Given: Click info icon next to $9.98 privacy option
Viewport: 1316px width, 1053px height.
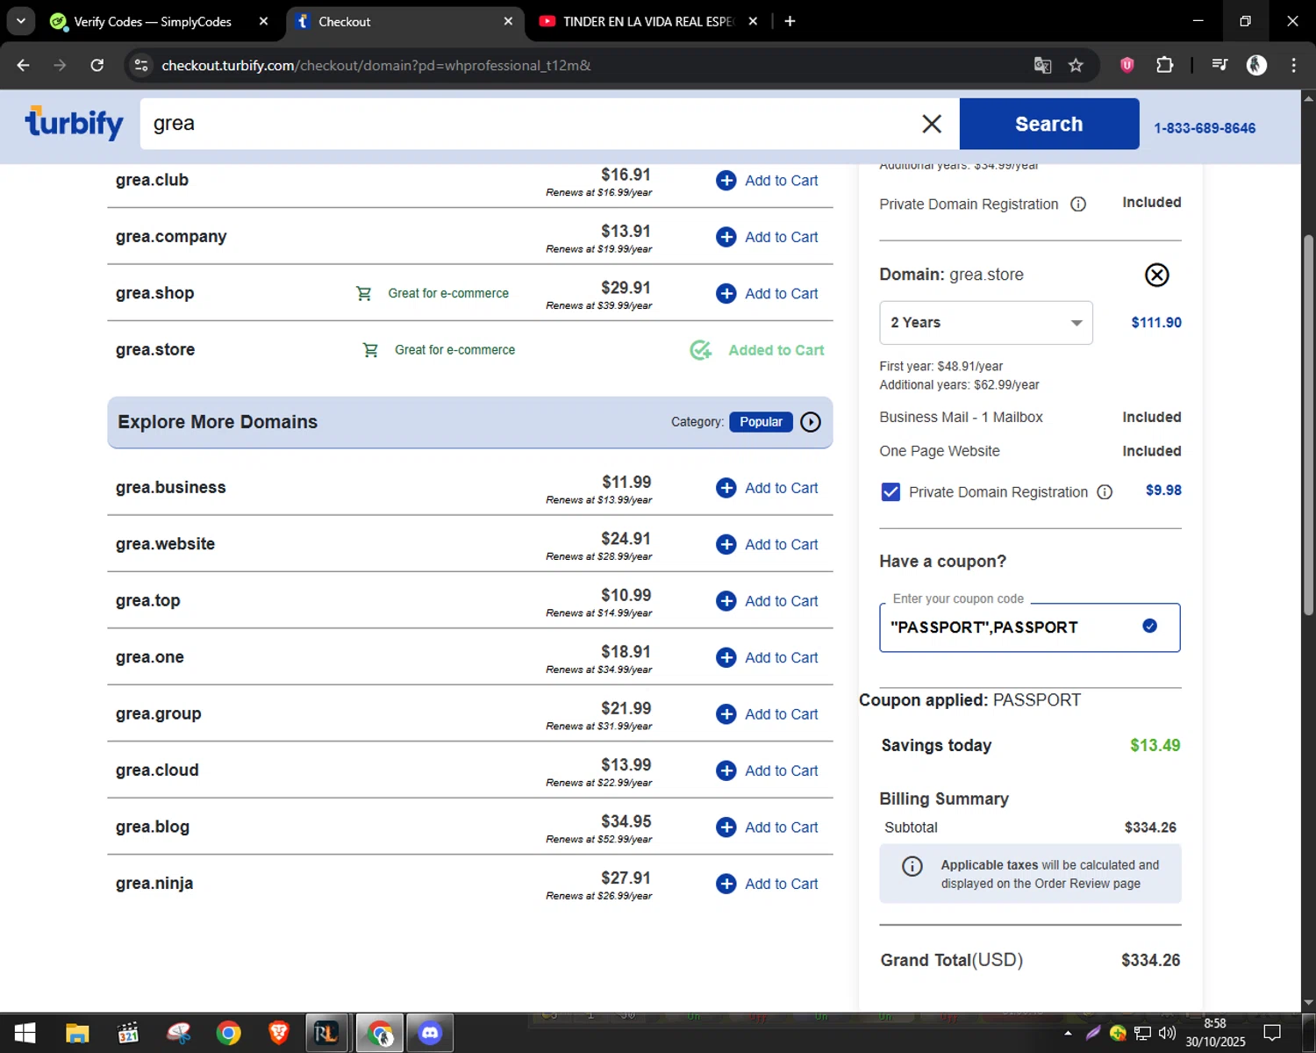Looking at the screenshot, I should point(1105,492).
